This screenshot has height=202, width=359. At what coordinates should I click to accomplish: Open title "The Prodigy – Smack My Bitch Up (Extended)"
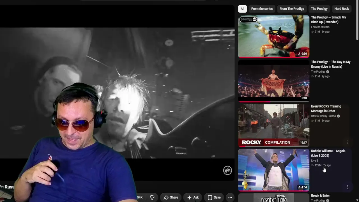(x=328, y=20)
